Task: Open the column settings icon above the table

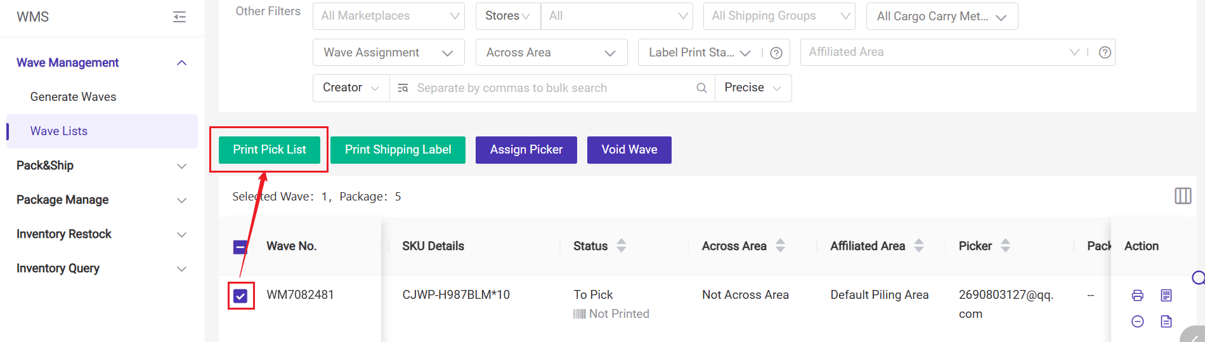Action: click(1182, 196)
